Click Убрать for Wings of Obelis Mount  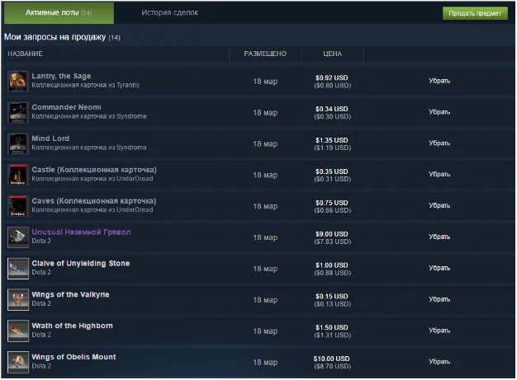(x=439, y=362)
